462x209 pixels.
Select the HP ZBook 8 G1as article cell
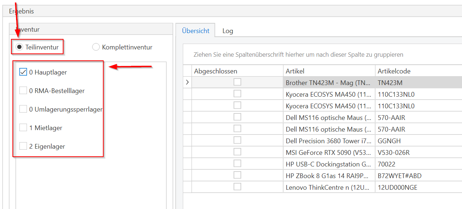coord(328,176)
